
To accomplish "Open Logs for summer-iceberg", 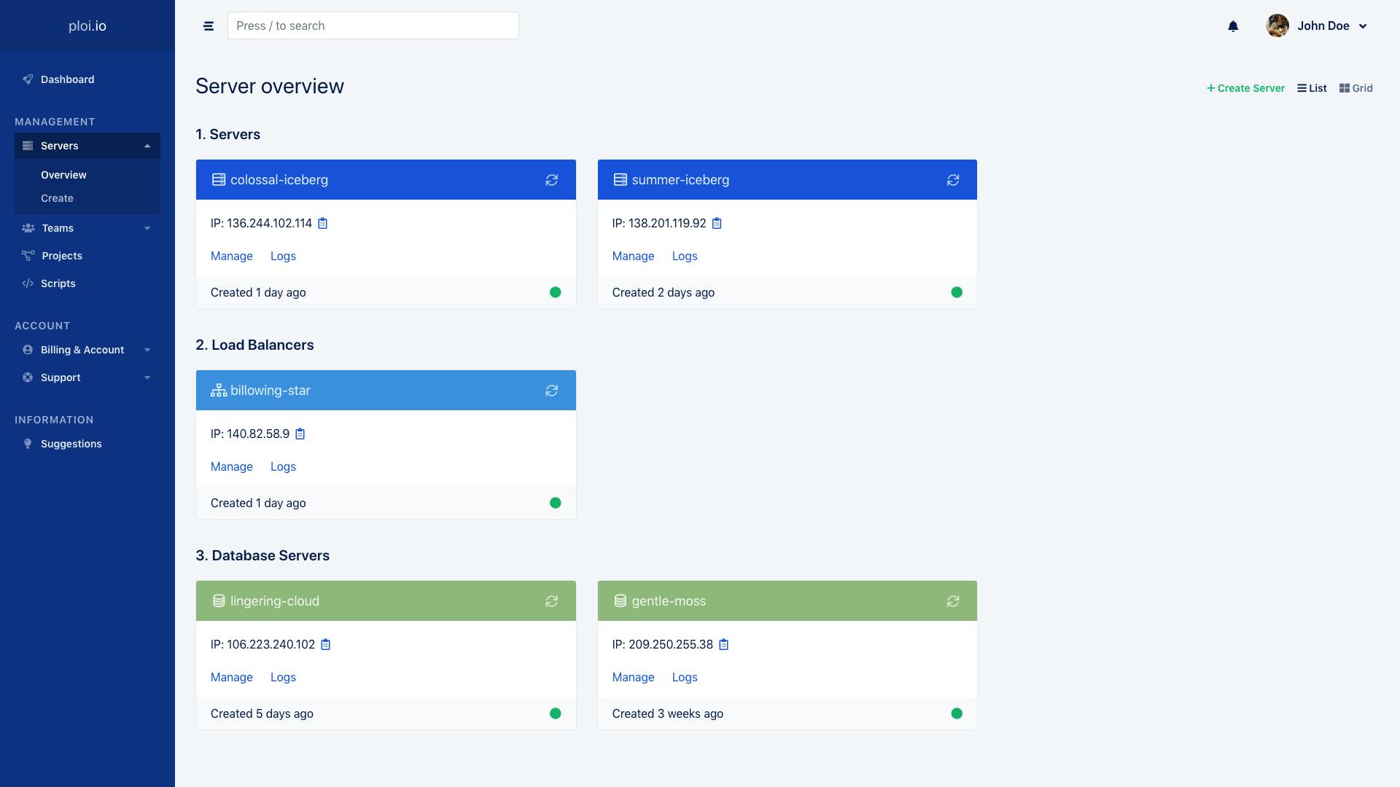I will 685,256.
